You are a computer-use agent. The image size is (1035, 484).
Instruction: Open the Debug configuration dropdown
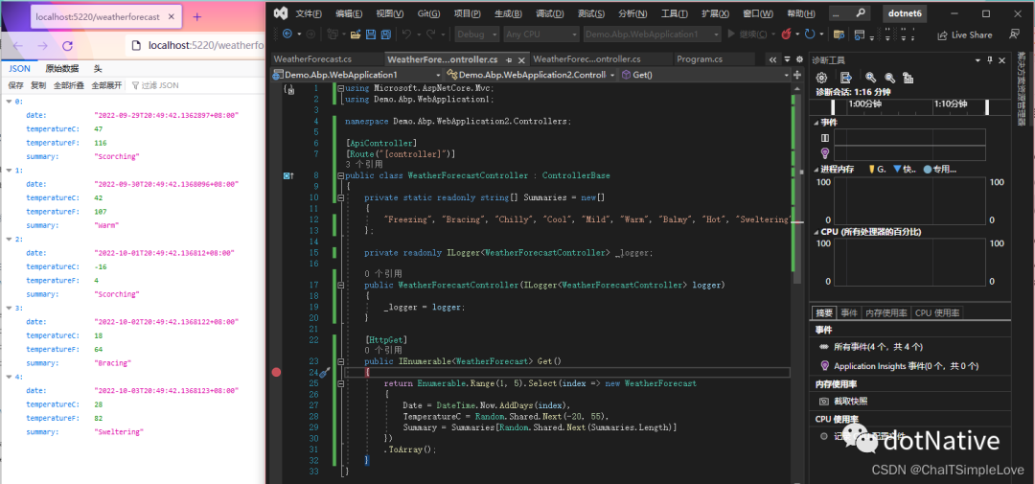point(477,35)
